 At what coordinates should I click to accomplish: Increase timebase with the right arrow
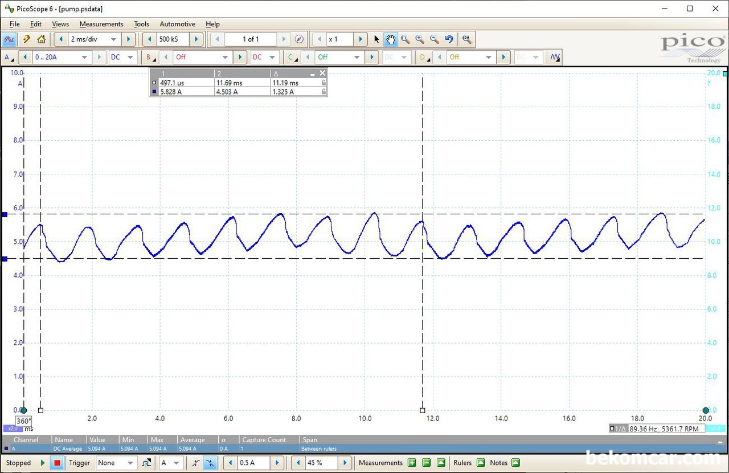pyautogui.click(x=129, y=39)
